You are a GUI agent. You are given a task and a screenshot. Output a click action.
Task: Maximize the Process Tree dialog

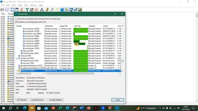click(x=115, y=14)
